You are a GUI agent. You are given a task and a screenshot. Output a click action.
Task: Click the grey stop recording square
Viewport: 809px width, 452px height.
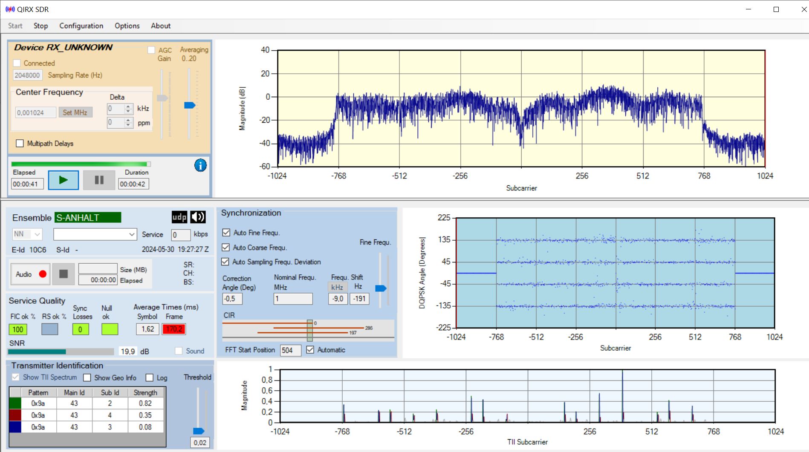click(64, 274)
